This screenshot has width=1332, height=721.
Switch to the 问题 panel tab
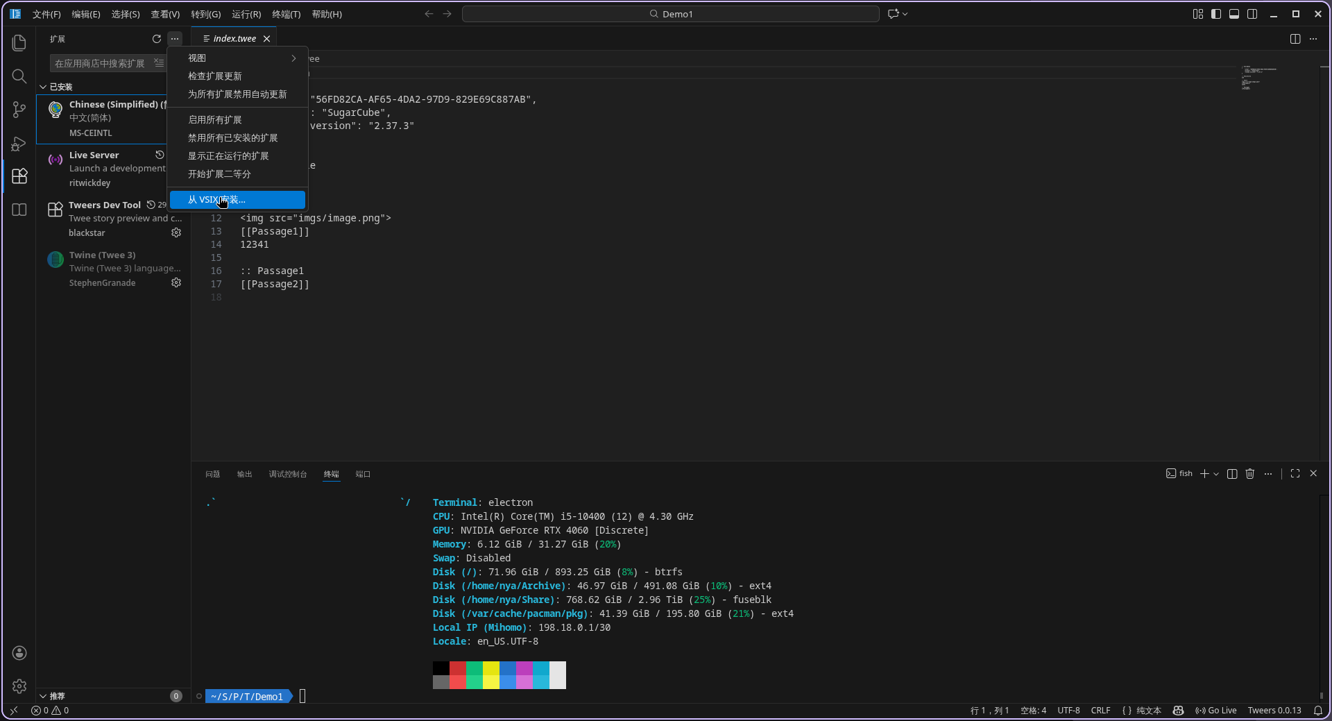click(212, 474)
